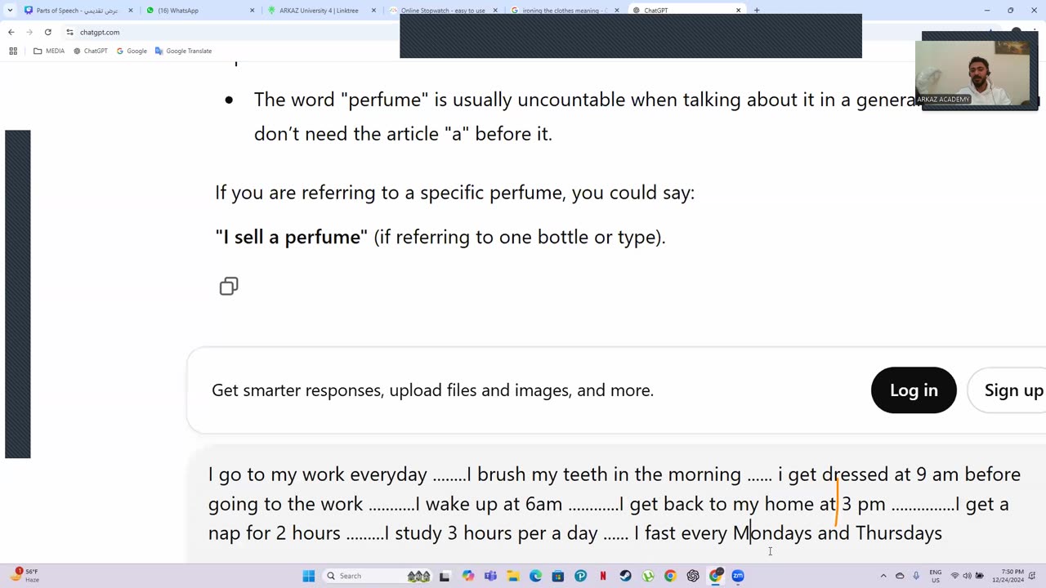
Task: Switch to the ironing the clothes meaning tab
Action: 565,11
